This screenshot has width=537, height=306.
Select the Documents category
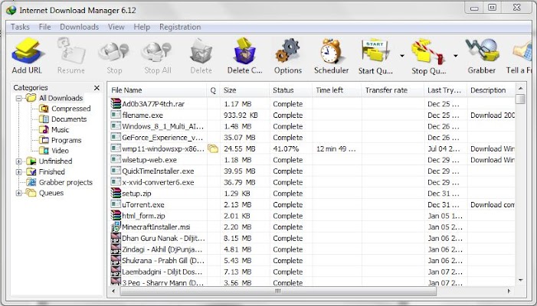click(x=69, y=119)
